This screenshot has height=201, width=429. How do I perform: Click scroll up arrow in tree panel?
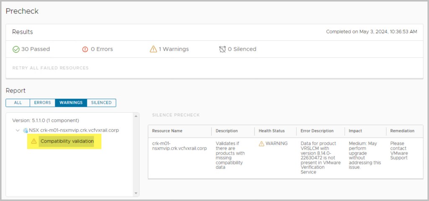pyautogui.click(x=135, y=116)
